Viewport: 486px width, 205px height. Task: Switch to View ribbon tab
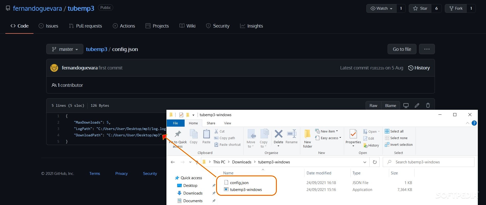[x=228, y=123]
